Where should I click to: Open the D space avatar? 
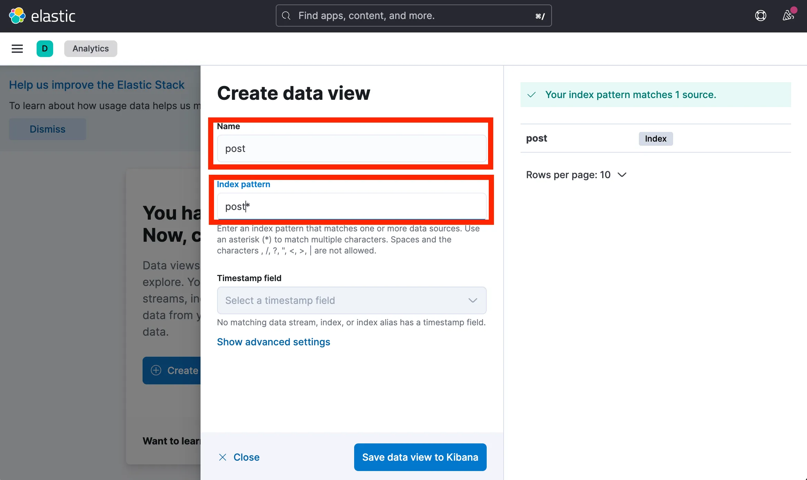45,49
